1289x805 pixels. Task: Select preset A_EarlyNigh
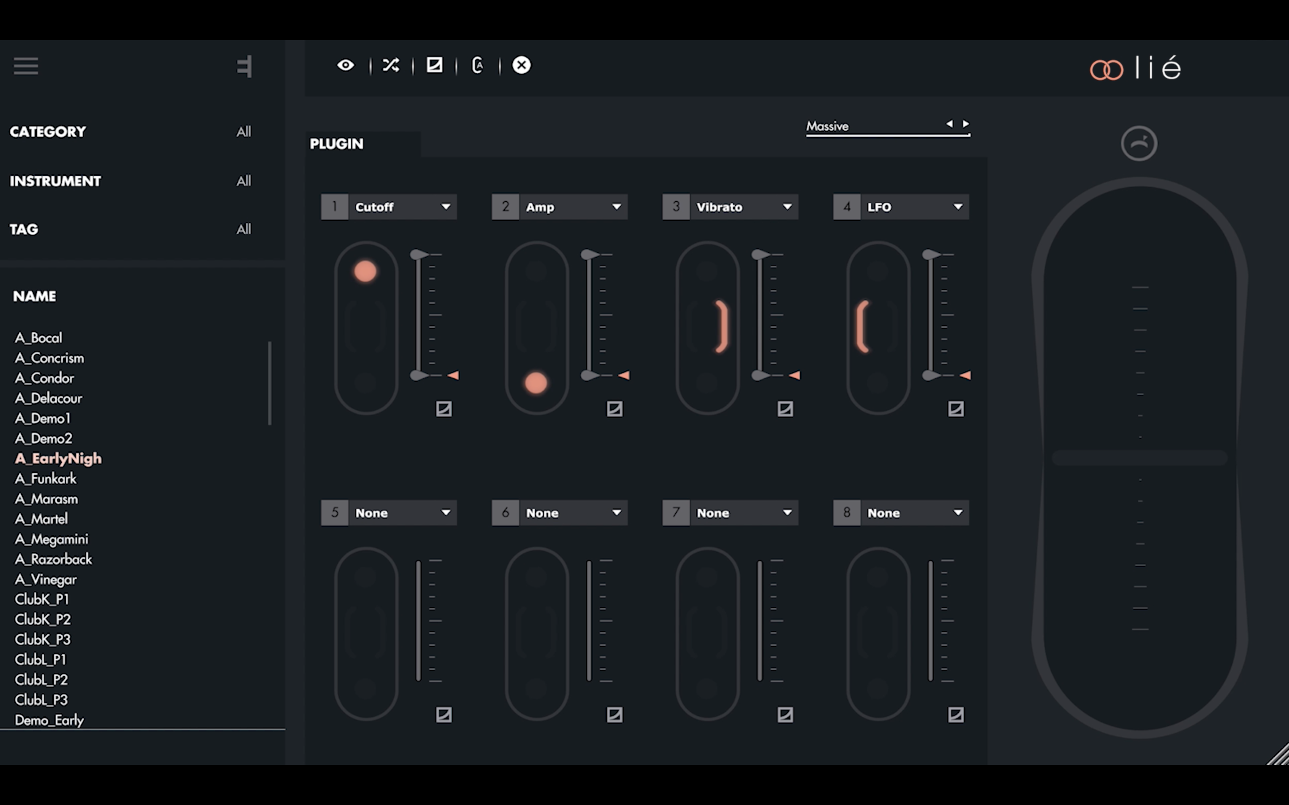(x=58, y=458)
